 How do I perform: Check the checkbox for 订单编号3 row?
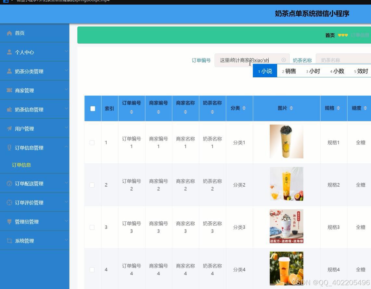point(92,227)
